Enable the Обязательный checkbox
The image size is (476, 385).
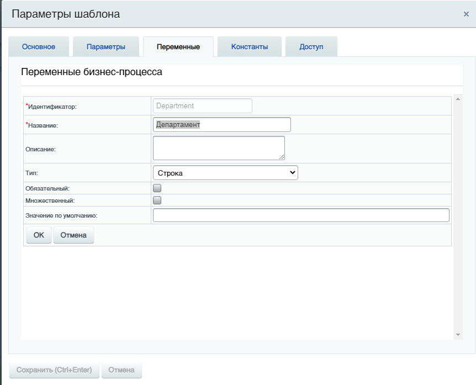(157, 188)
